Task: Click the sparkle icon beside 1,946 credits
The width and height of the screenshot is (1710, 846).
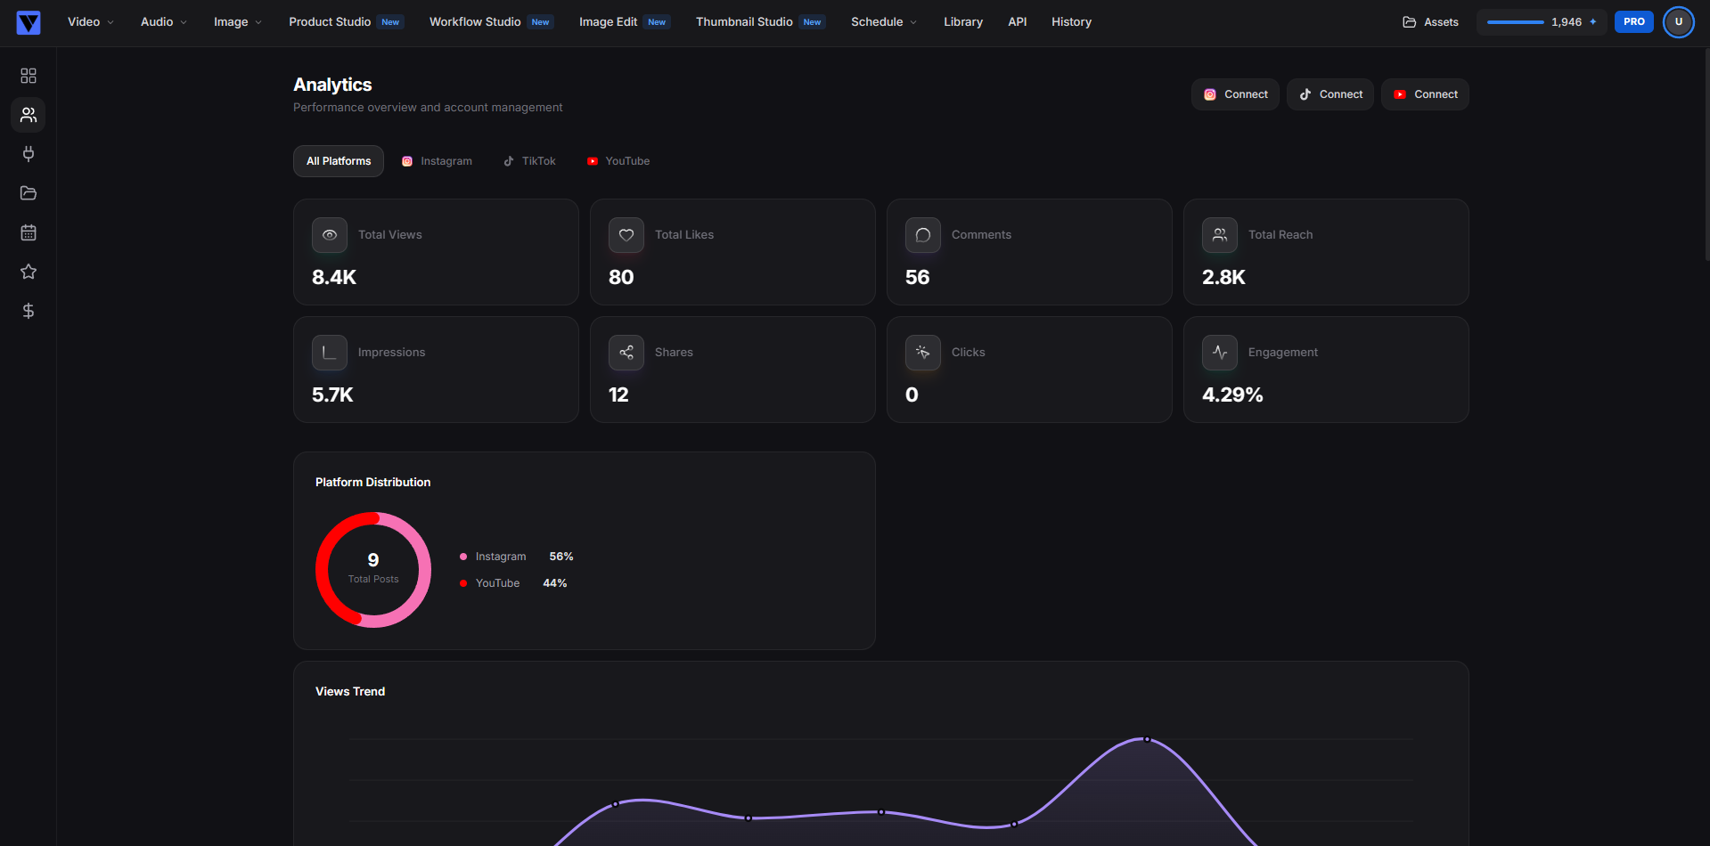Action: [x=1593, y=22]
